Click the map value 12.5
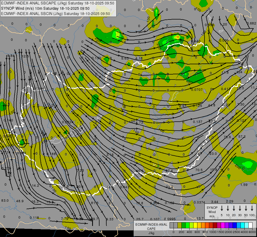The height and width of the screenshot is (237, 257). click(x=25, y=56)
